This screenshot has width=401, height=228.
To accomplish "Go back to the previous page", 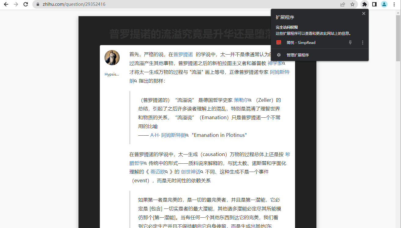I will (x=6, y=4).
